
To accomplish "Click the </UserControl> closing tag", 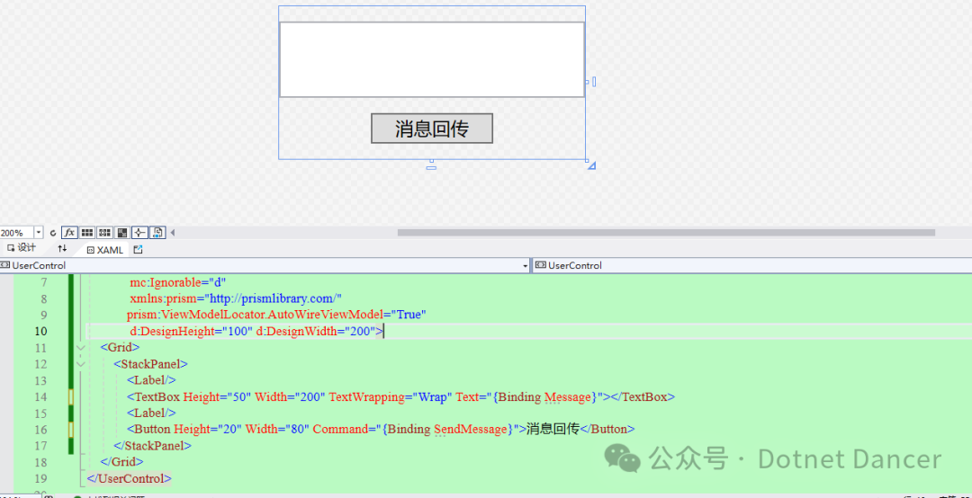I will coord(129,478).
